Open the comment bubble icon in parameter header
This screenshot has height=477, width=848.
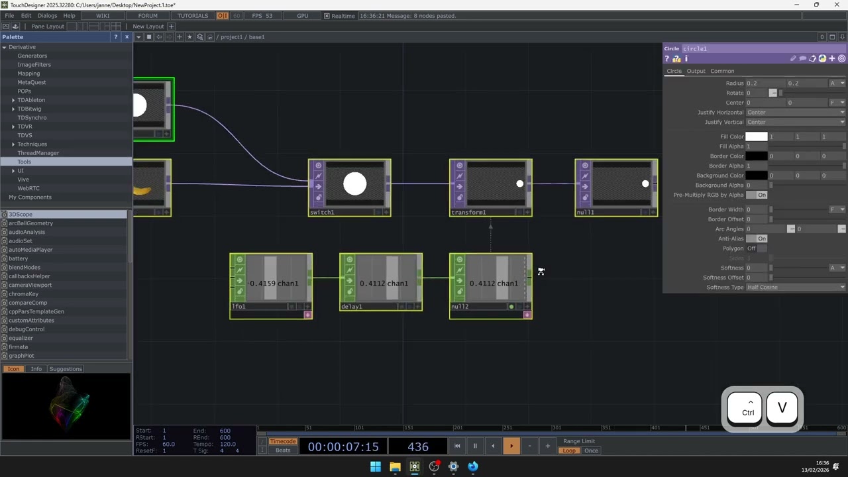click(x=802, y=58)
